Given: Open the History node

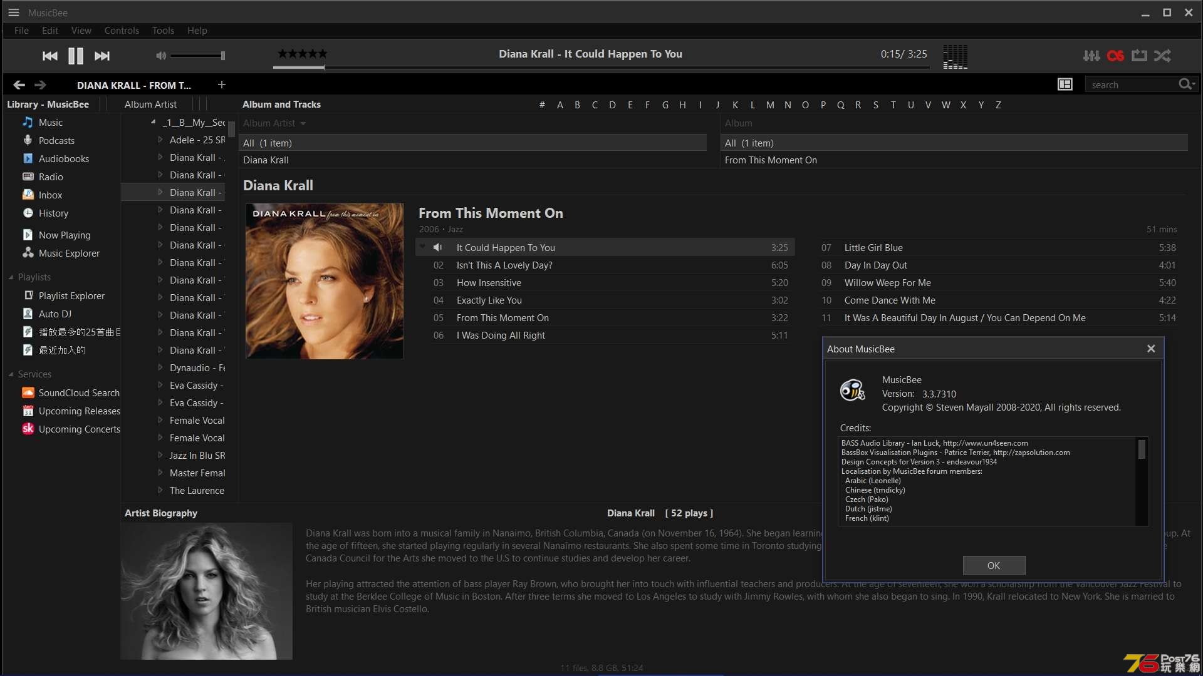Looking at the screenshot, I should 53,213.
